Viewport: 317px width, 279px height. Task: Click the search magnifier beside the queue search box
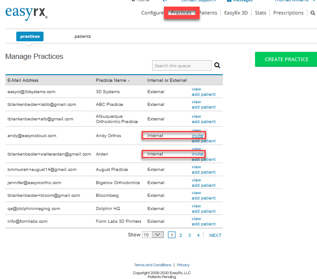click(x=217, y=65)
